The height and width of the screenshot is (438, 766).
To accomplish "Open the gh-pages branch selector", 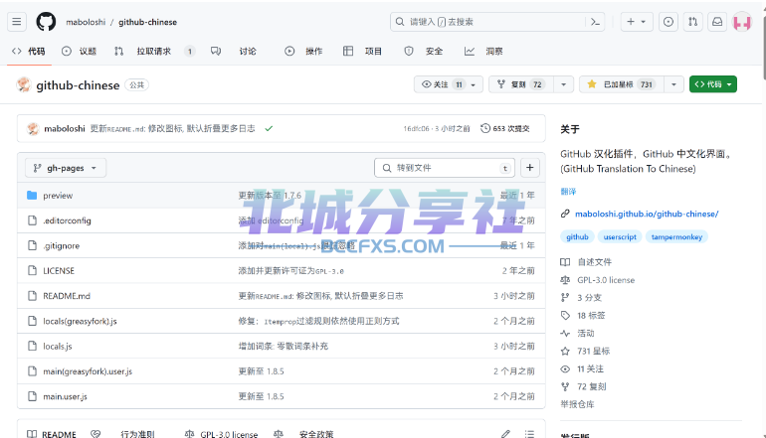I will pos(66,168).
